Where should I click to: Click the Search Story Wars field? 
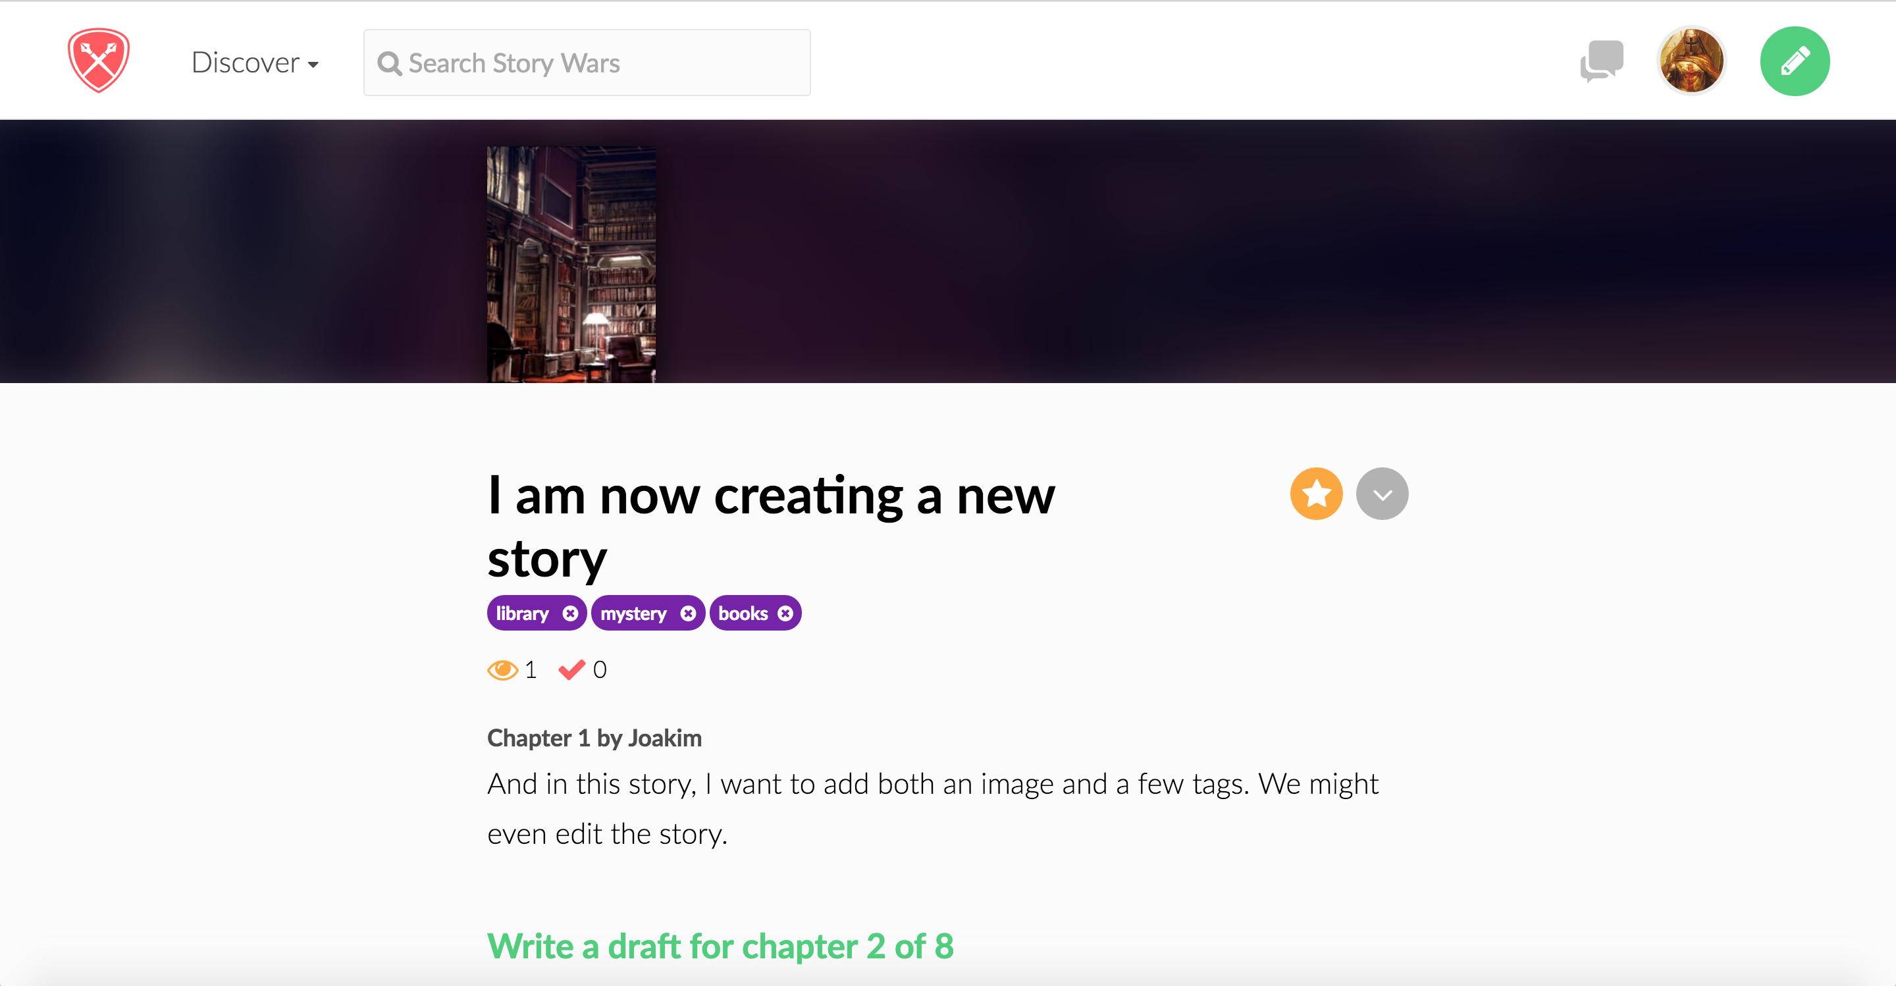pyautogui.click(x=587, y=63)
